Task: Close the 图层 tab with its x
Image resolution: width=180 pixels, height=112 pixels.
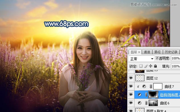Action: (x=139, y=52)
